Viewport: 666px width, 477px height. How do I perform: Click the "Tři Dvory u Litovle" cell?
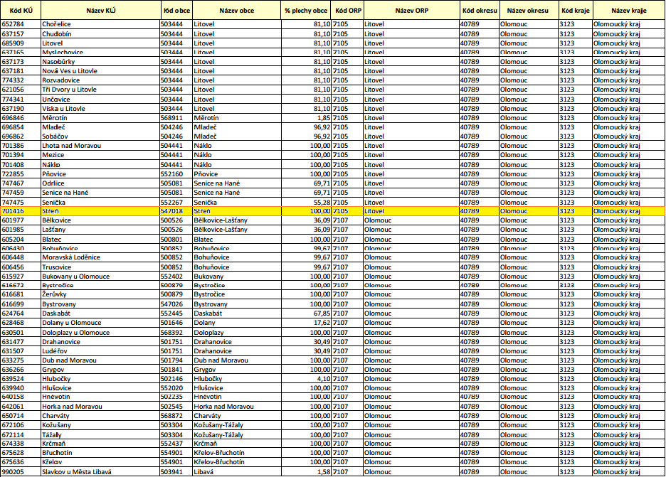click(x=100, y=90)
